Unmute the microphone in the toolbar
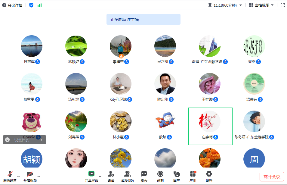Viewport: 287px width, 185px height. coord(10,176)
